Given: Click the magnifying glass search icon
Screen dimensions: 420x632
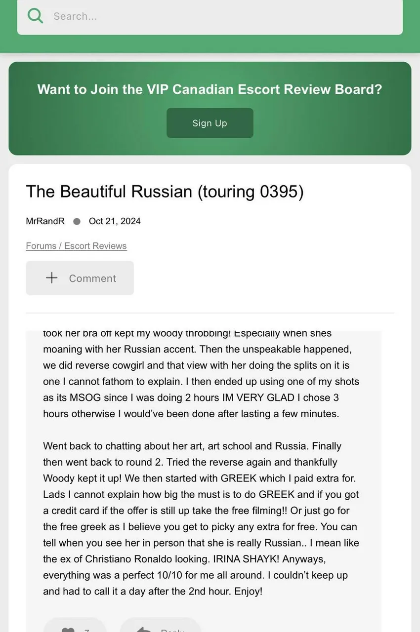Looking at the screenshot, I should 35,16.
